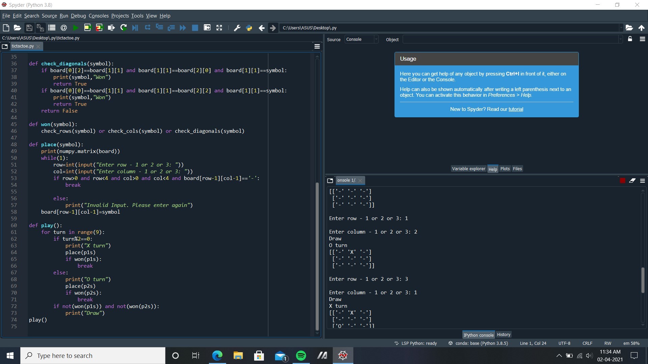Image resolution: width=648 pixels, height=364 pixels.
Task: Open PYTHONPATH manager python icon
Action: [249, 28]
